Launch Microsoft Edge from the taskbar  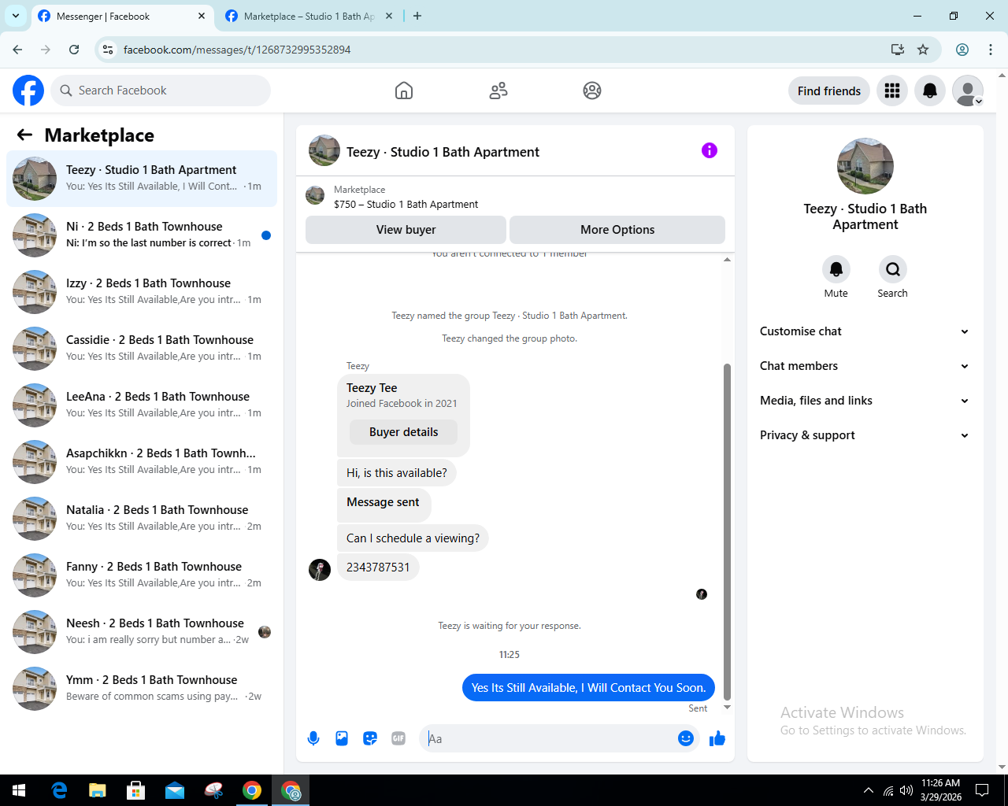60,790
